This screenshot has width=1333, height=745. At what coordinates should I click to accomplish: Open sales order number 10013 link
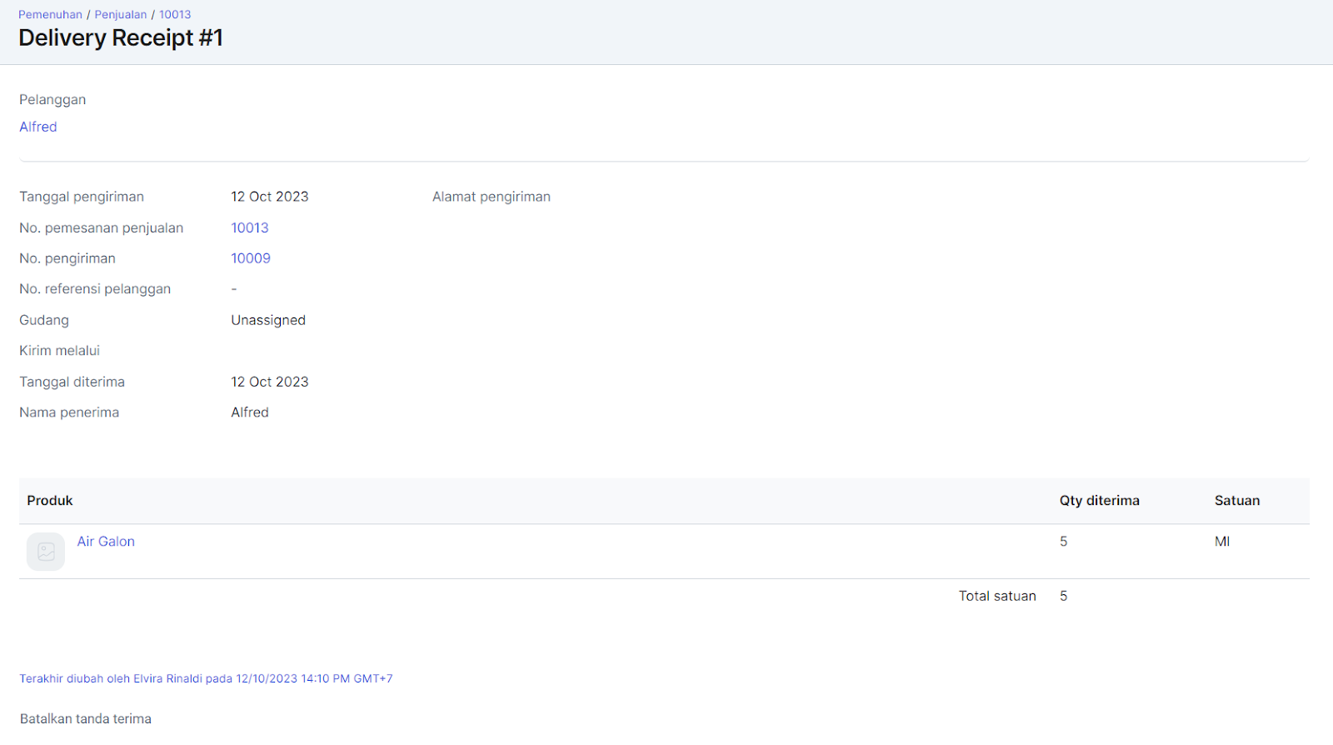point(250,227)
